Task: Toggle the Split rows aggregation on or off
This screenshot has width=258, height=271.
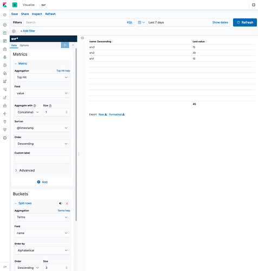Action: coord(61,203)
